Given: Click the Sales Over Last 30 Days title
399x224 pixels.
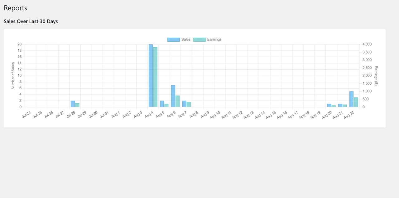Looking at the screenshot, I should coord(31,21).
